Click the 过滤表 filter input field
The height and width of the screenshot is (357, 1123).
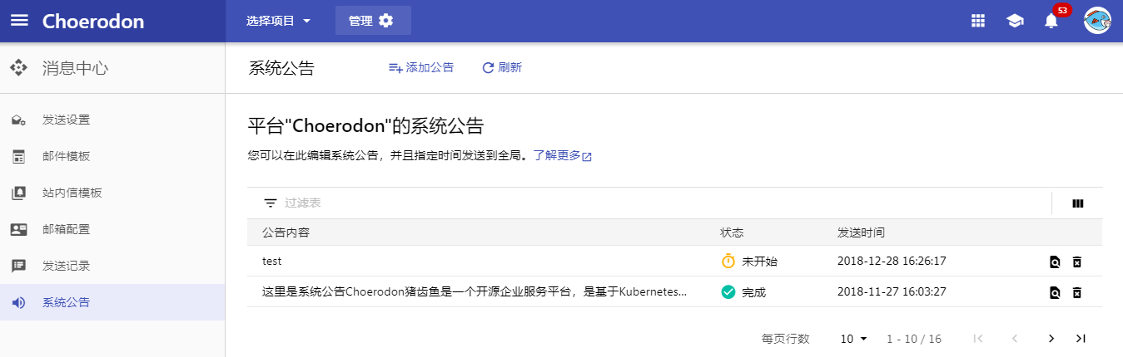coord(658,203)
